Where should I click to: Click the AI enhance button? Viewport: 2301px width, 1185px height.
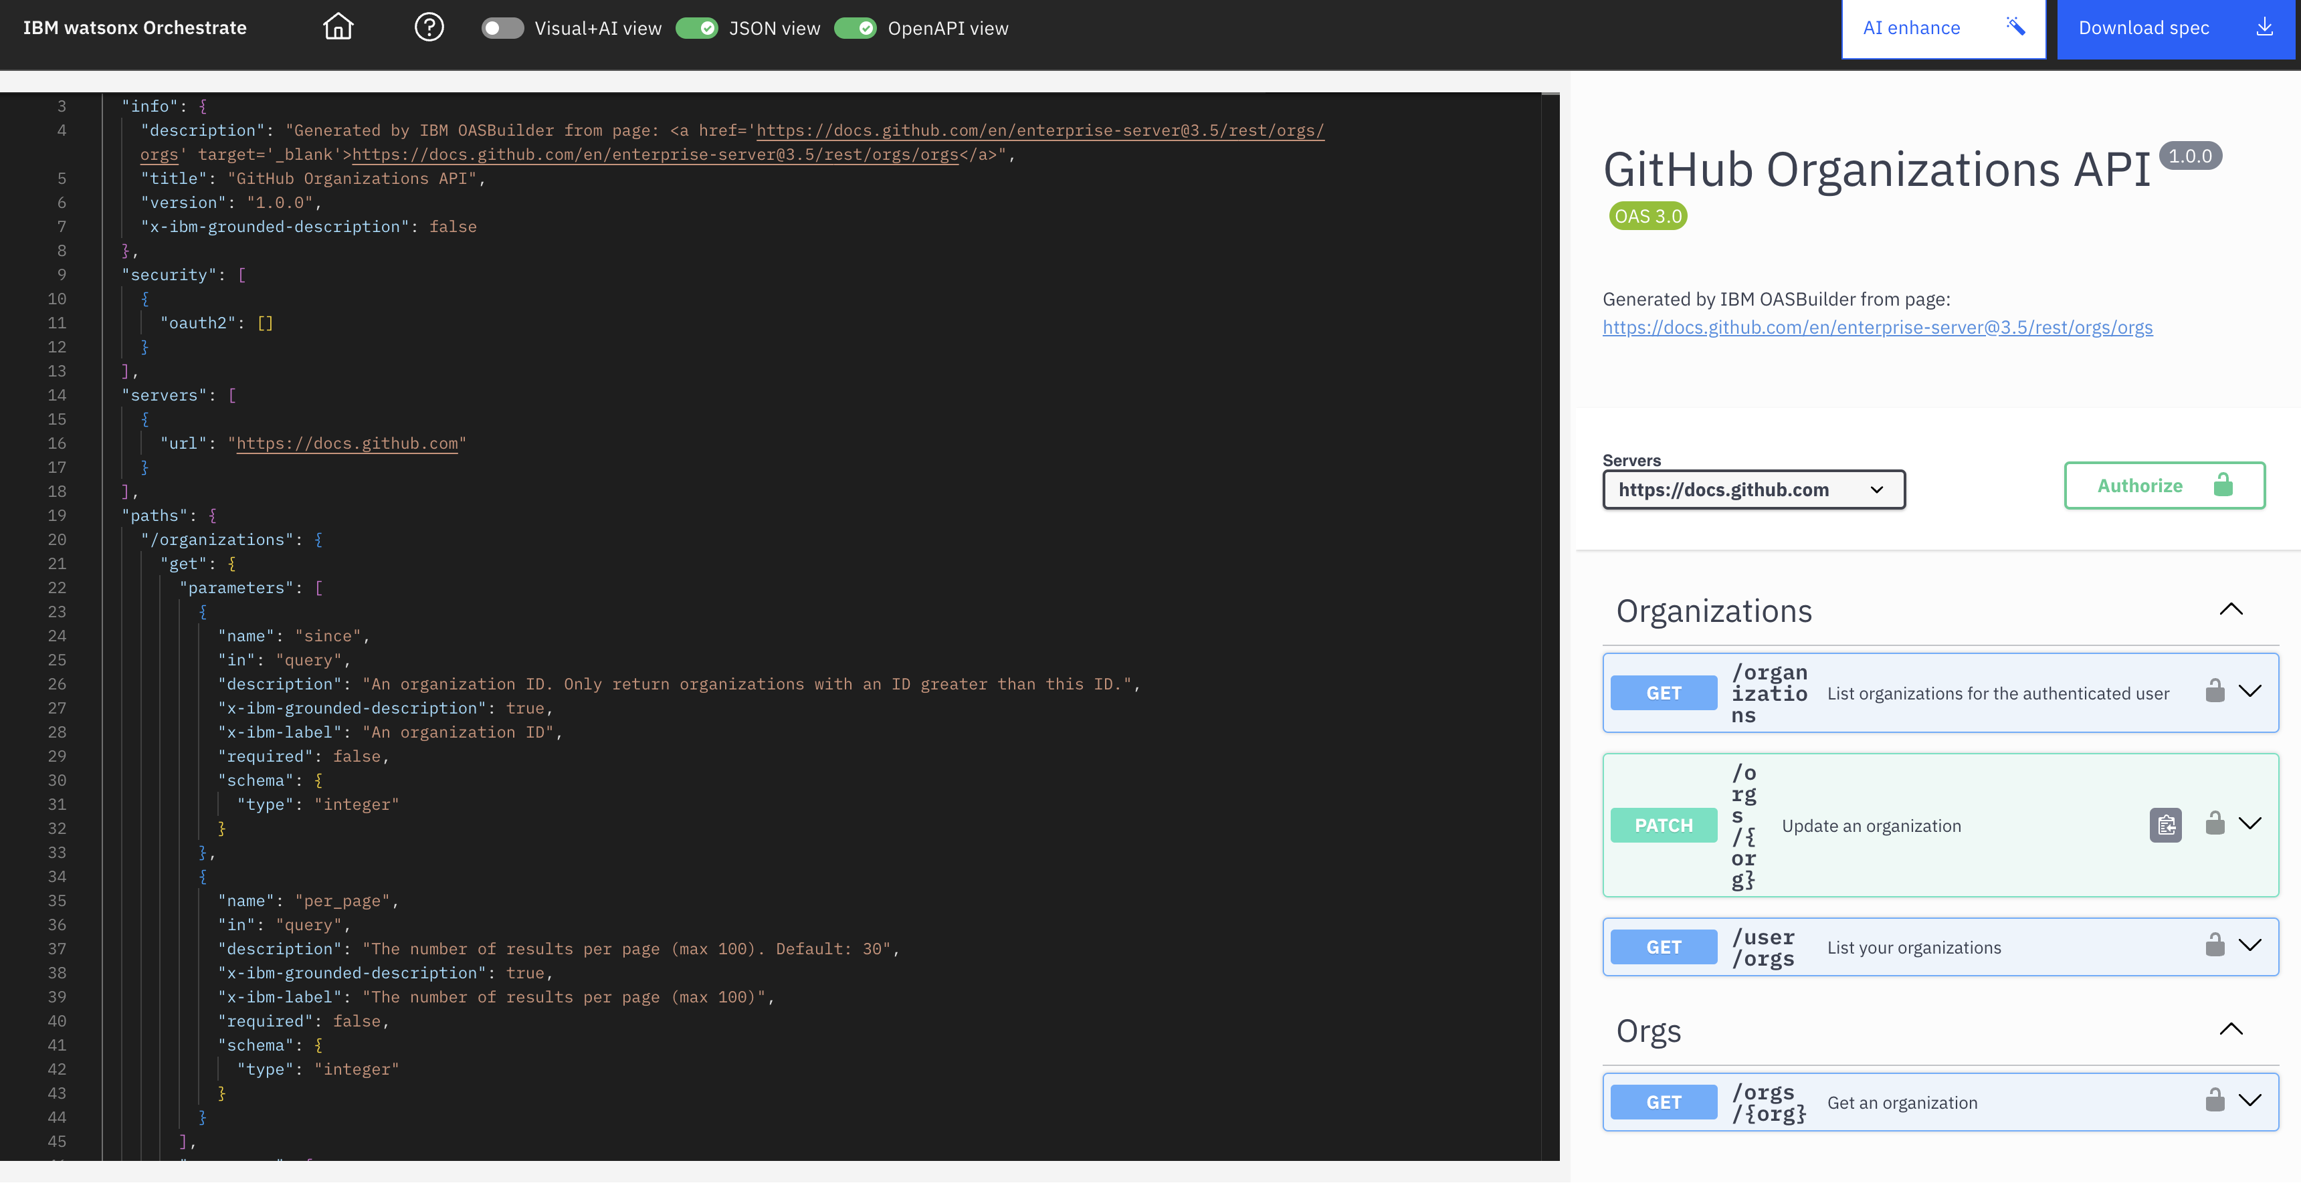(x=1944, y=29)
